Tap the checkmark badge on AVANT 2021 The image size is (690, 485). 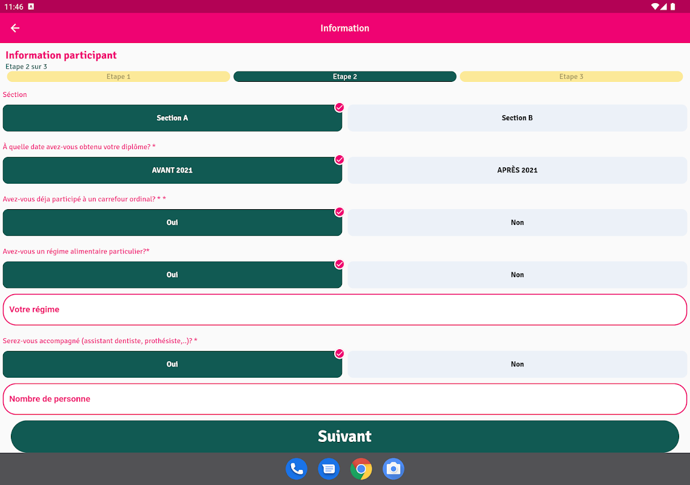coord(340,160)
